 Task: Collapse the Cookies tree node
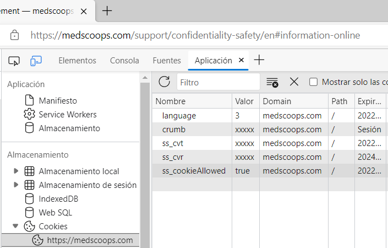[16, 226]
